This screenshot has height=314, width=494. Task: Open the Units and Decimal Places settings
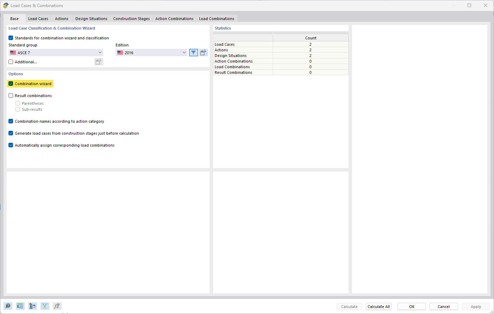pos(20,306)
